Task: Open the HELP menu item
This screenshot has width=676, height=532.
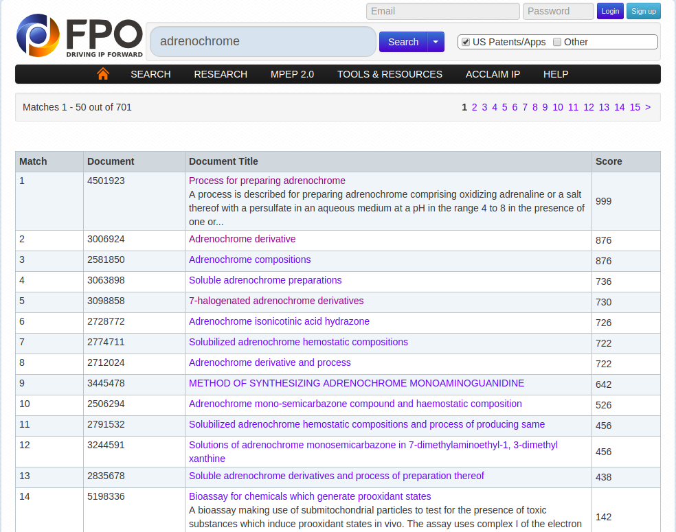Action: [x=556, y=74]
